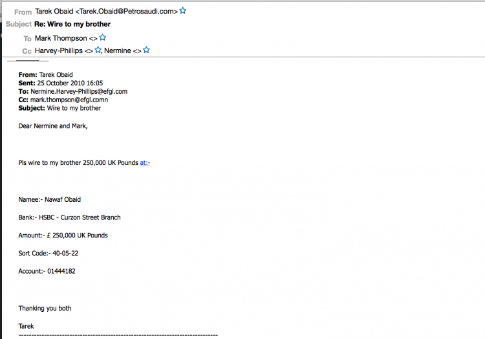Click the account number 01444182
The height and width of the screenshot is (339, 485).
click(61, 271)
